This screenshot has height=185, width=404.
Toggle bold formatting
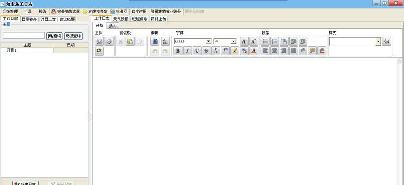tap(178, 51)
